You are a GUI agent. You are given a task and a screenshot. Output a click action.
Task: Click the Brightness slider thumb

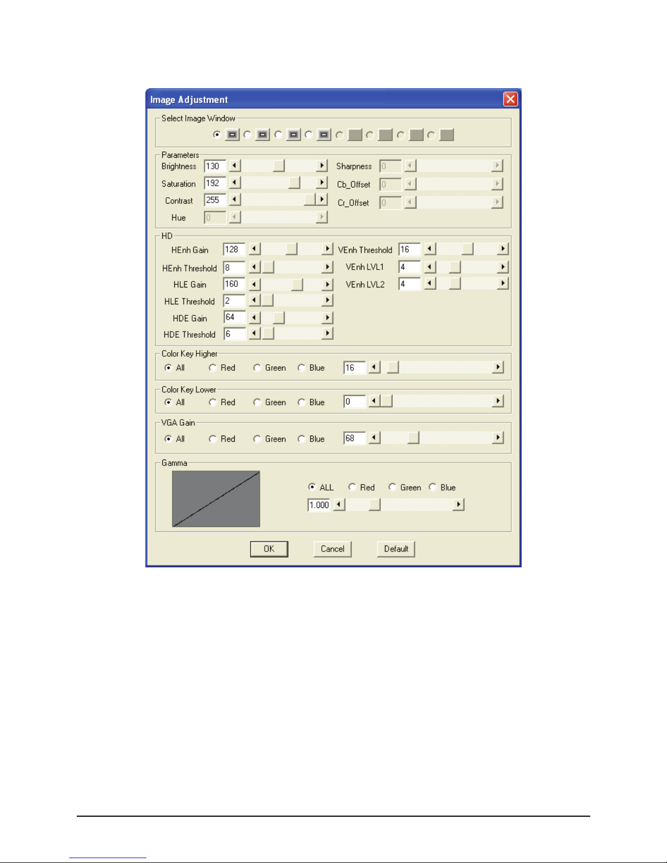(279, 166)
